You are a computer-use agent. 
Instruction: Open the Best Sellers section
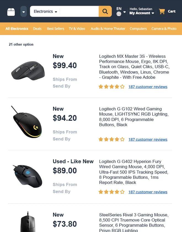55,28
